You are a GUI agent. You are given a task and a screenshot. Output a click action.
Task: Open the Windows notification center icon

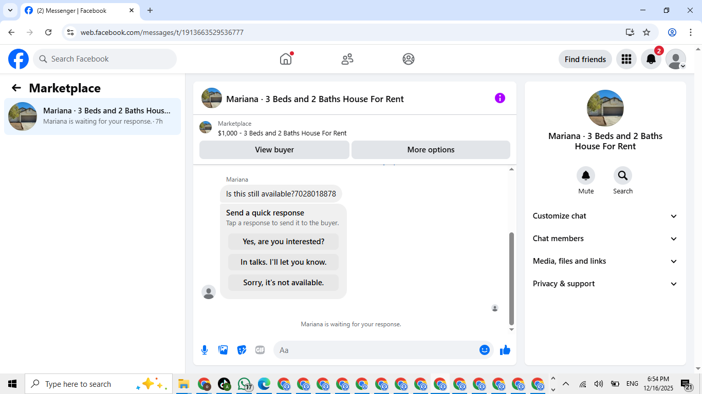[x=687, y=384]
